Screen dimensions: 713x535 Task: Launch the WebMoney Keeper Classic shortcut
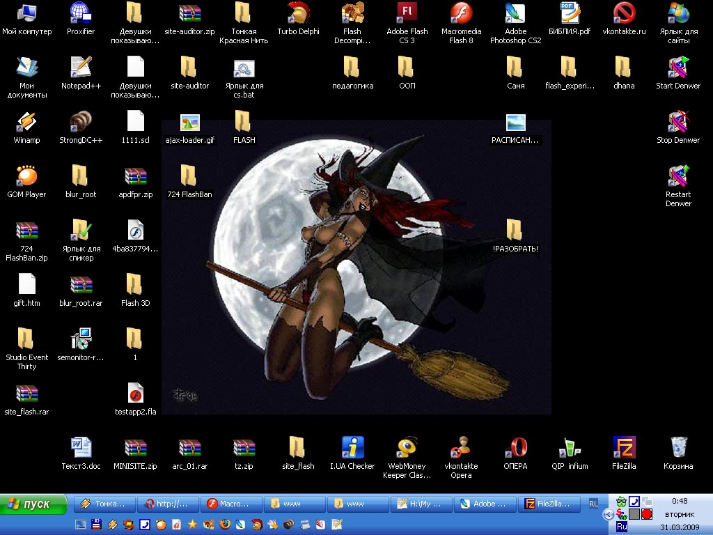407,457
